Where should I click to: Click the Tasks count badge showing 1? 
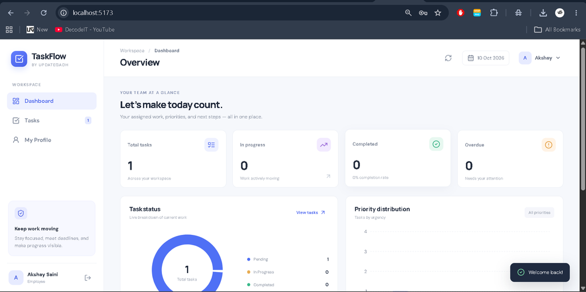tap(88, 120)
